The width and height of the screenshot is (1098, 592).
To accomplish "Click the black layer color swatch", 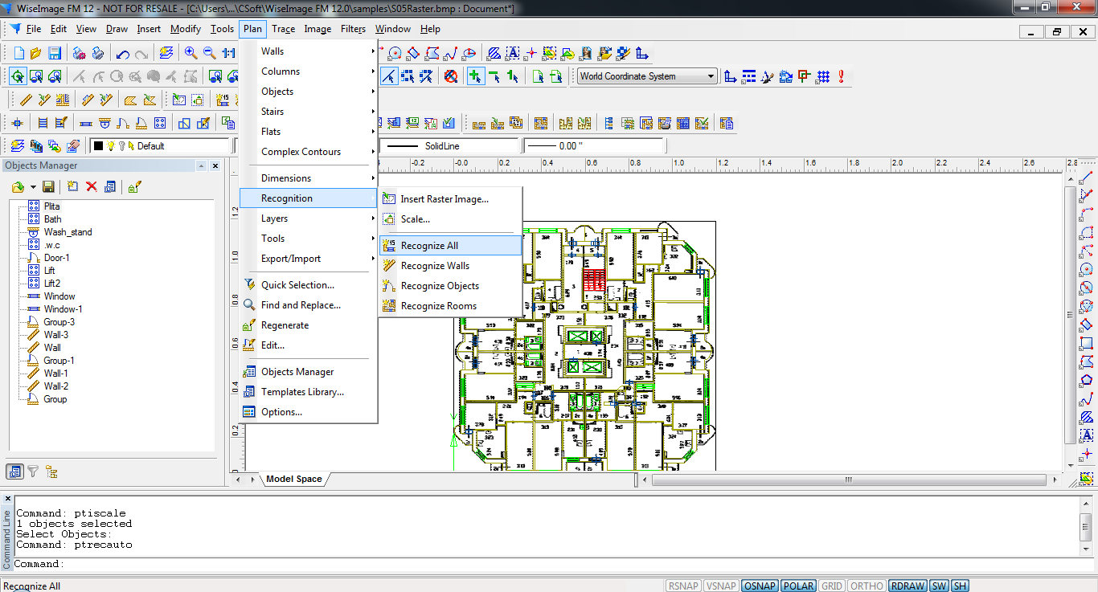I will pyautogui.click(x=98, y=146).
